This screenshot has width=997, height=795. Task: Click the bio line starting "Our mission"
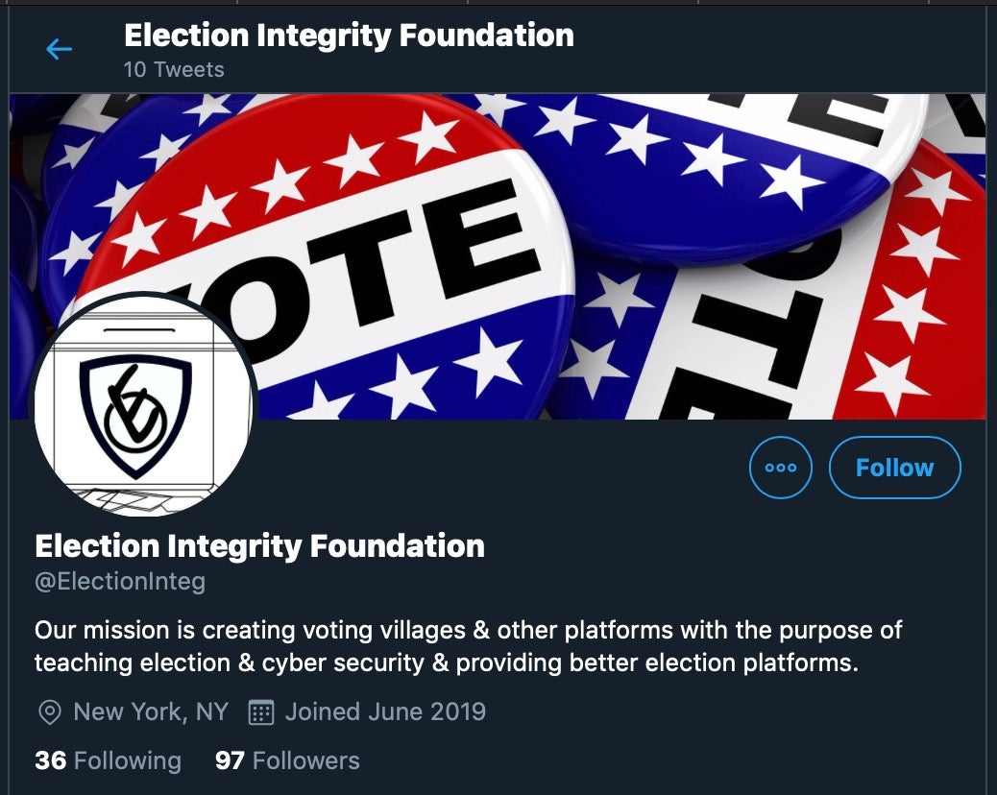click(x=468, y=631)
